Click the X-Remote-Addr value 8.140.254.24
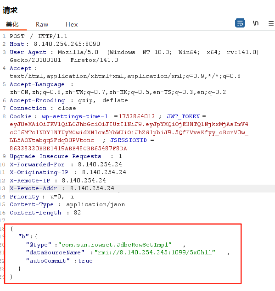Image resolution: width=275 pixels, height=291 pixels. tap(92, 188)
